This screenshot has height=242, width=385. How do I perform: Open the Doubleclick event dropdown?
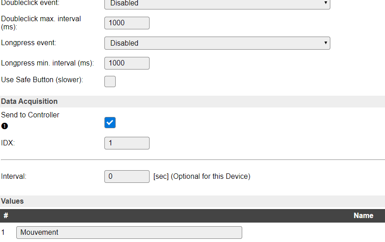point(217,4)
